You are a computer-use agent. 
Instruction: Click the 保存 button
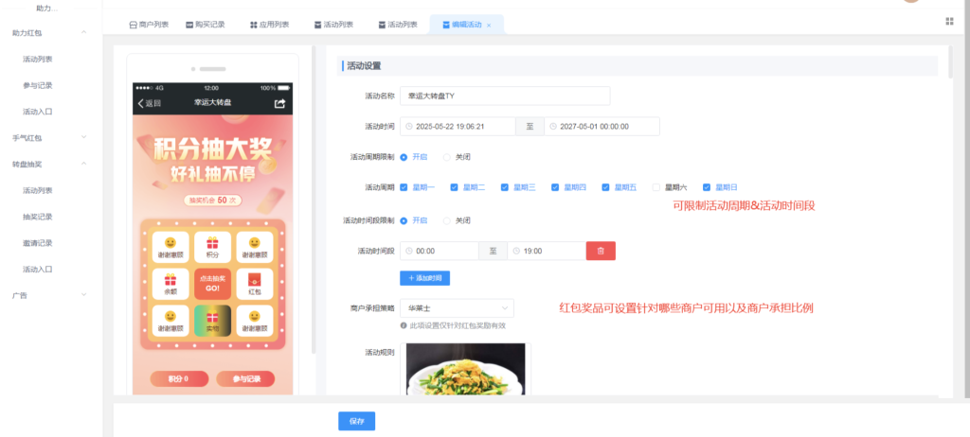(356, 421)
